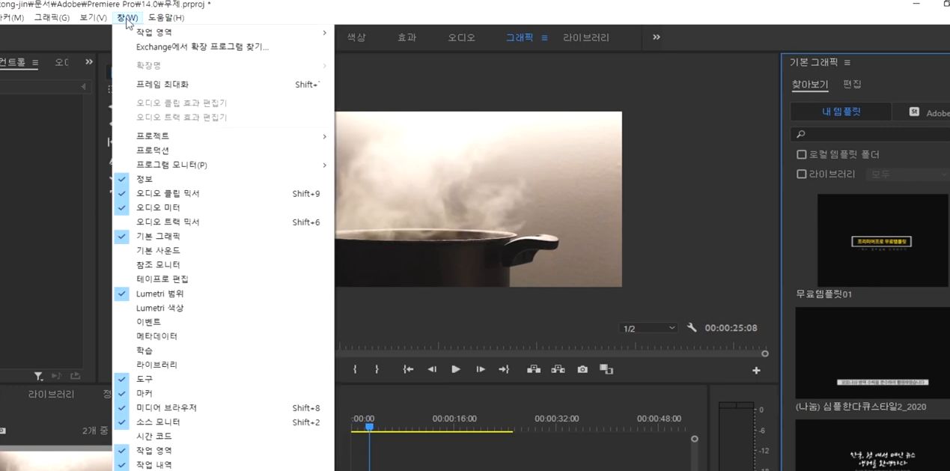Select the 내 템플릿 tab

pyautogui.click(x=841, y=112)
